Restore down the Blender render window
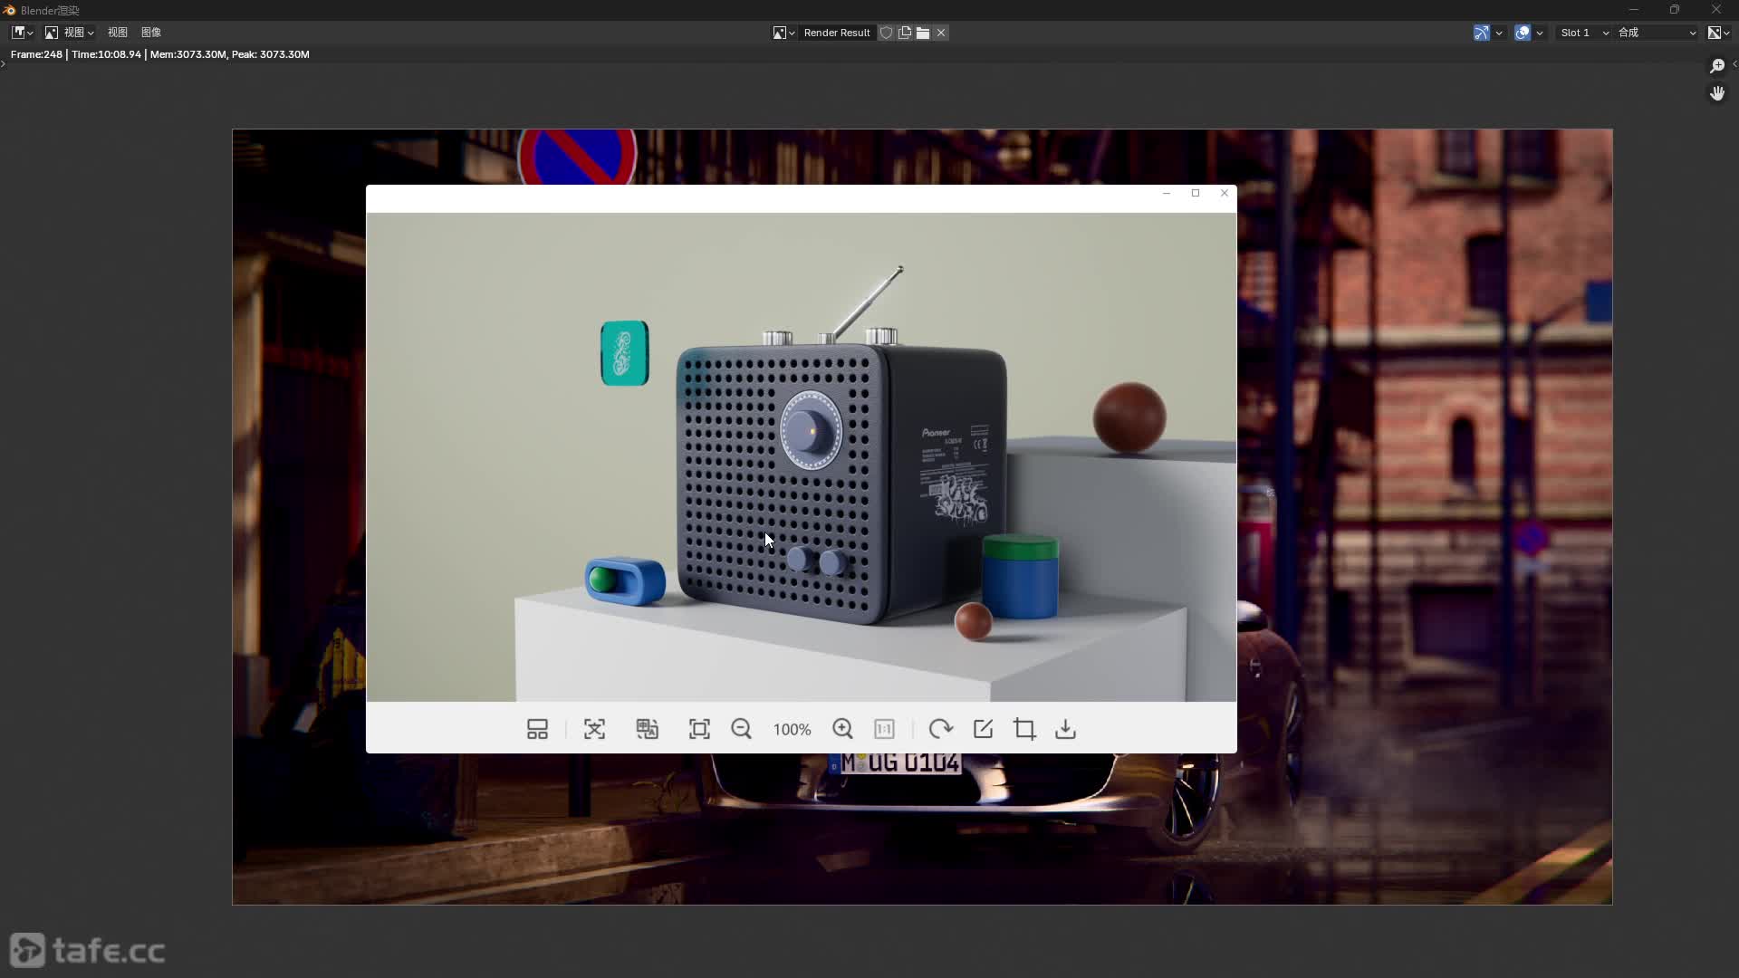Viewport: 1739px width, 978px height. (x=1675, y=10)
